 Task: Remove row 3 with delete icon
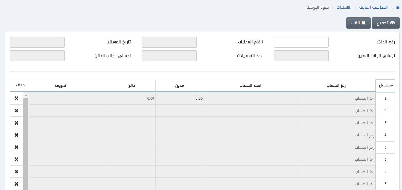(16, 123)
